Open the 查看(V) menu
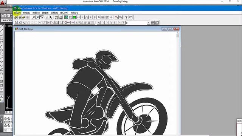 point(36,12)
